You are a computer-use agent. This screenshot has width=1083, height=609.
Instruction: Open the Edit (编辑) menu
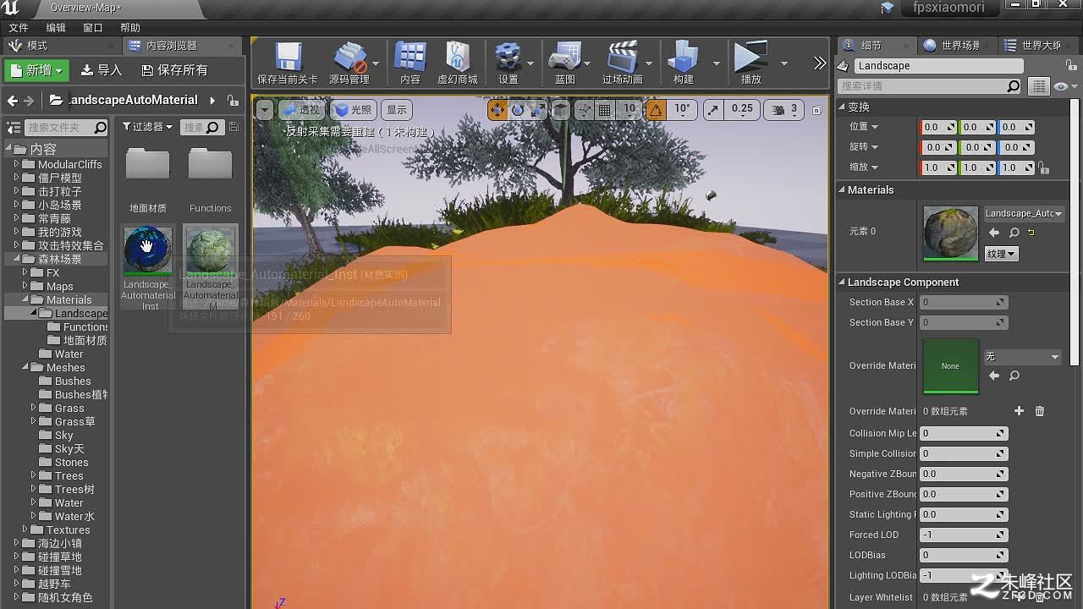point(56,28)
